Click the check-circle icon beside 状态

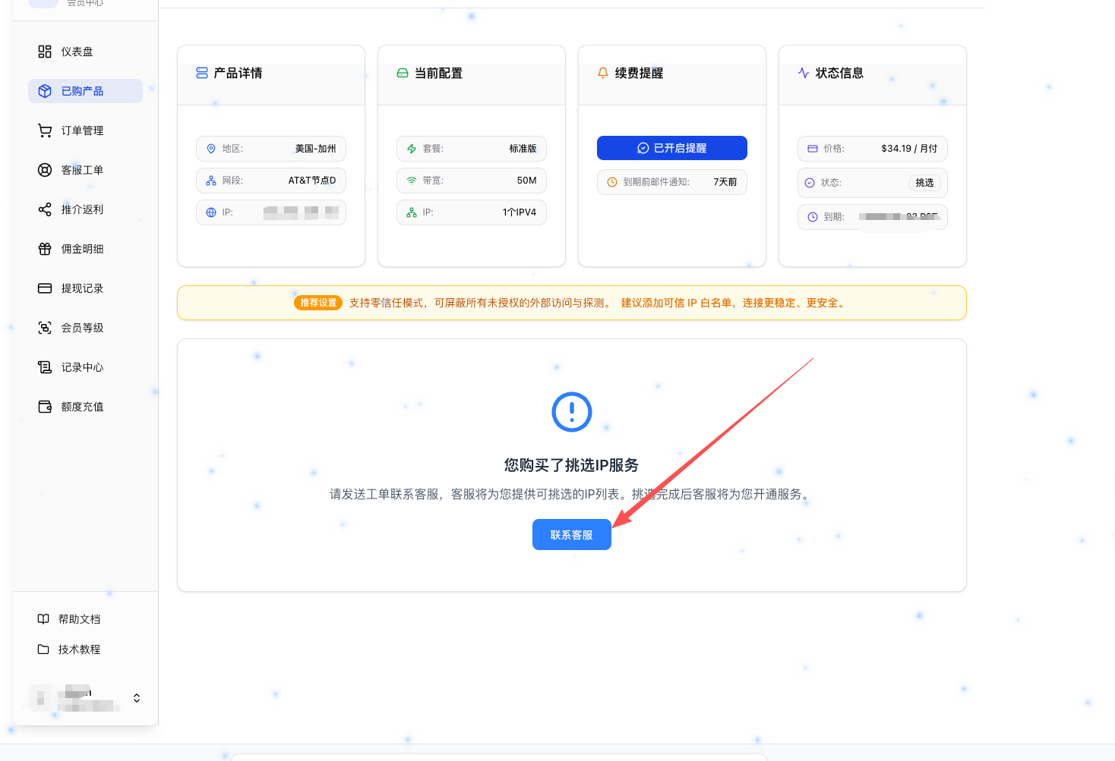810,183
